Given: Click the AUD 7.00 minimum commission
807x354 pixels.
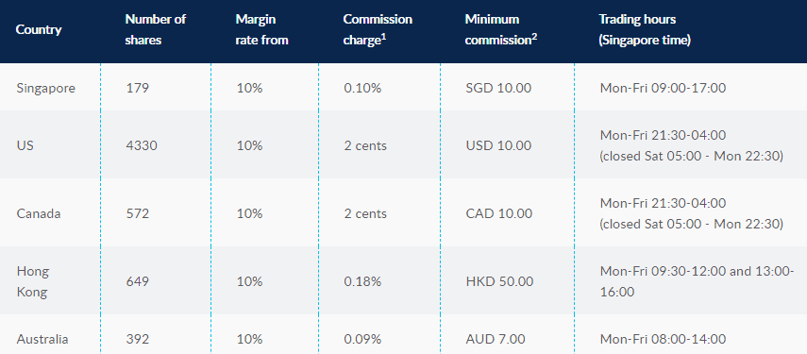Looking at the screenshot, I should [x=496, y=339].
